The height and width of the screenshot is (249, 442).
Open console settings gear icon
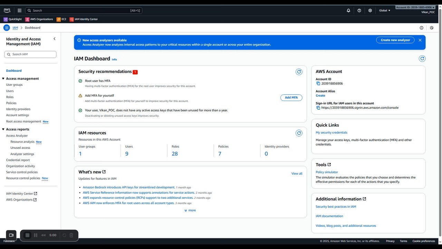370,10
